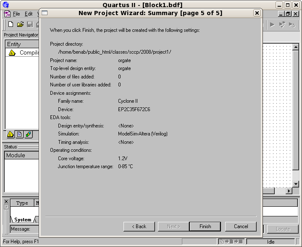Cancel the New Project Wizard
Image resolution: width=302 pixels, height=247 pixels.
point(241,226)
